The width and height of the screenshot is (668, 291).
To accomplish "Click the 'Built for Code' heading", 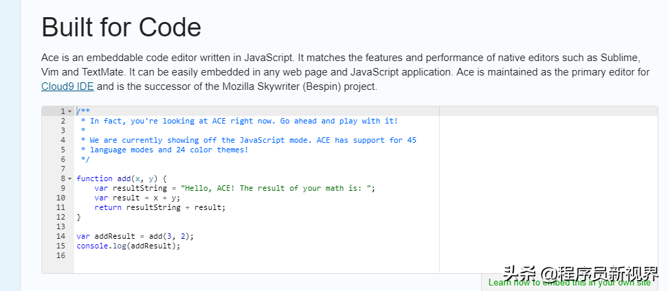I will coord(122,27).
